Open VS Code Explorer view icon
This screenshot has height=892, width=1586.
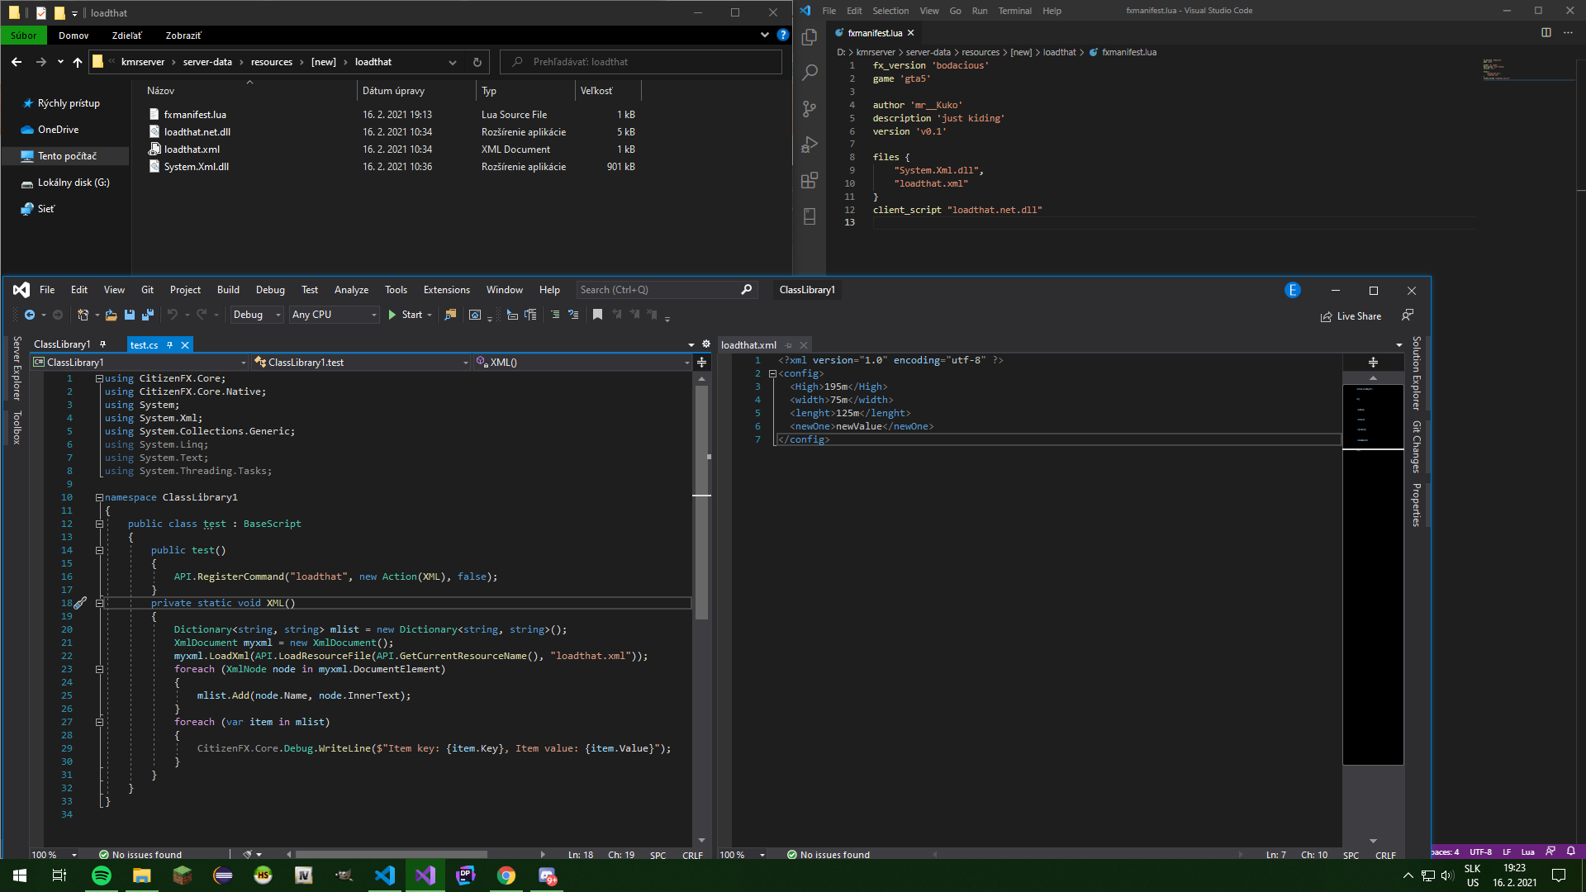coord(810,36)
